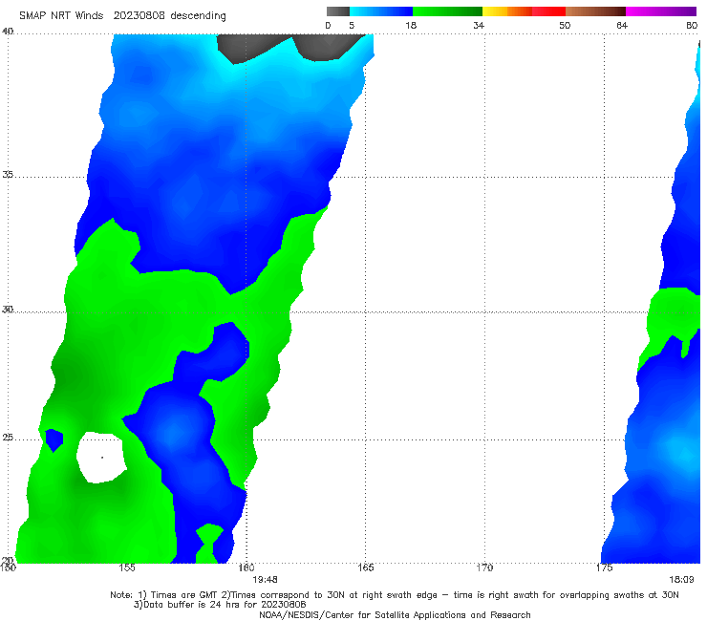Click the title text "SMAP NRT Winds"

(x=61, y=15)
